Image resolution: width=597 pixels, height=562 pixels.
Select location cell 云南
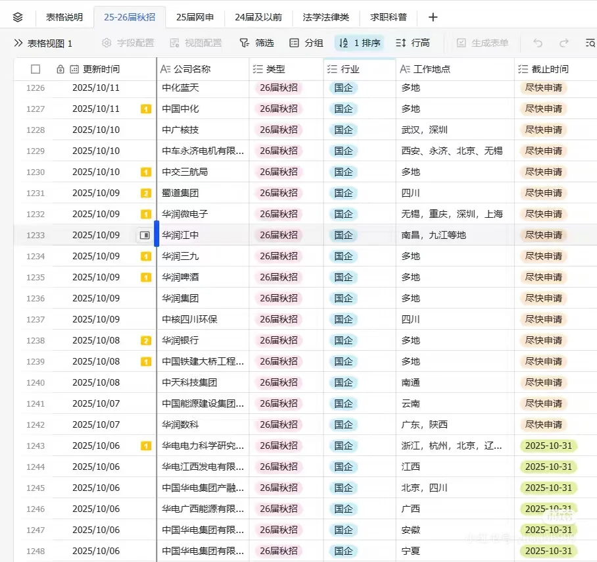pos(455,403)
